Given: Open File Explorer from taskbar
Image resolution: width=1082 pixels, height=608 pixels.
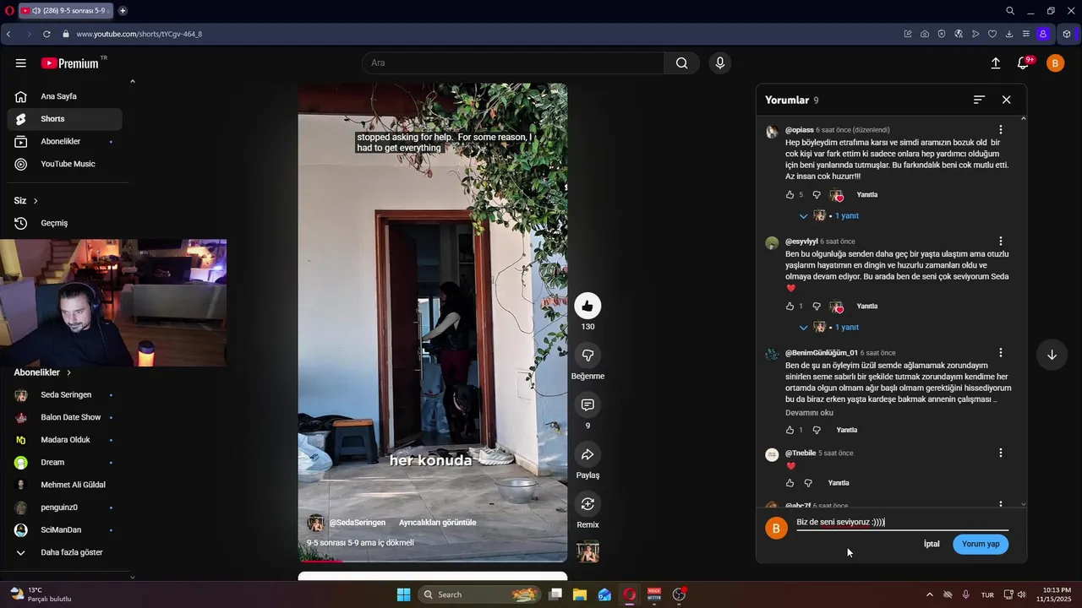Looking at the screenshot, I should click(x=580, y=594).
